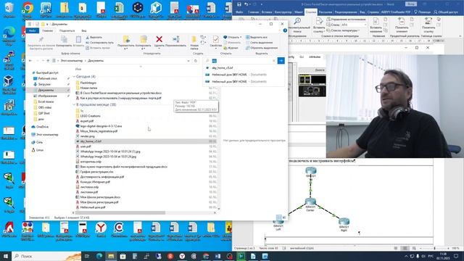Click Invert selection in Explorer ribbon
The height and width of the screenshot is (261, 464).
262,48
